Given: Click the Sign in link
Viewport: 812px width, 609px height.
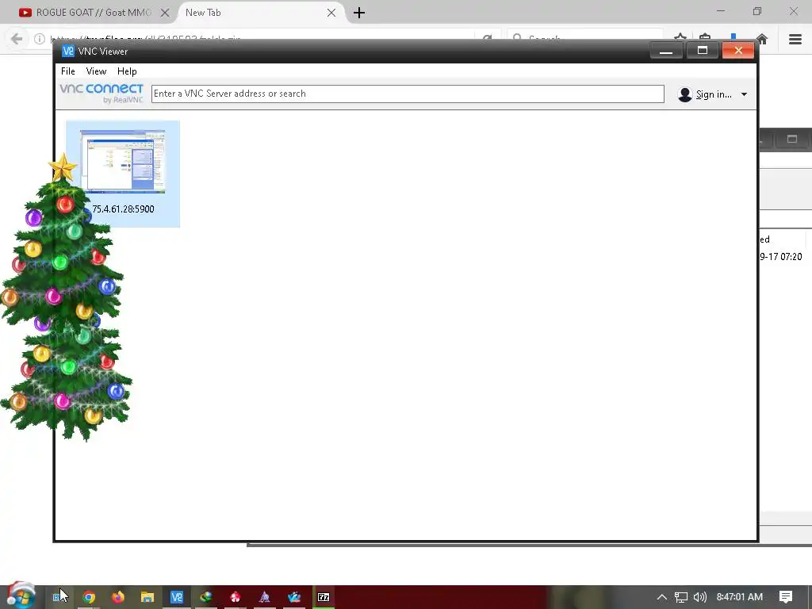Looking at the screenshot, I should [x=713, y=94].
